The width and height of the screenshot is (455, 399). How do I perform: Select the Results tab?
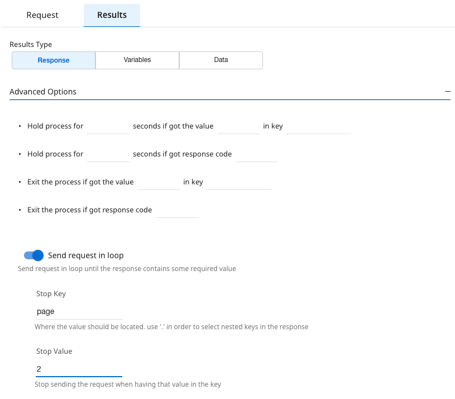(x=112, y=15)
